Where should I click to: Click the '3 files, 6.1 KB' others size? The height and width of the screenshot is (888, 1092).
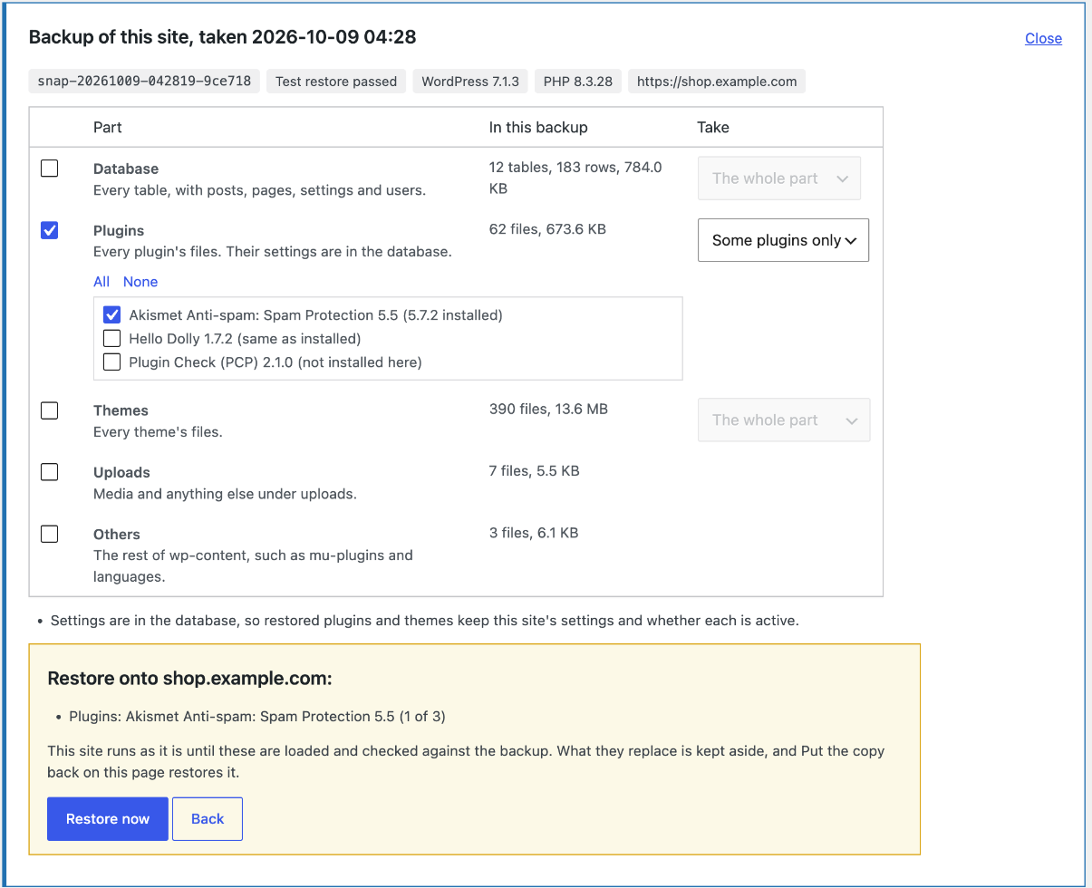534,533
